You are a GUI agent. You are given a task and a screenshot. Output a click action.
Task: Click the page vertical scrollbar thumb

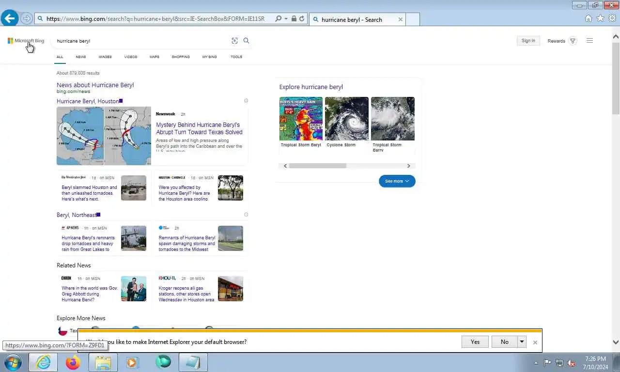[x=616, y=78]
